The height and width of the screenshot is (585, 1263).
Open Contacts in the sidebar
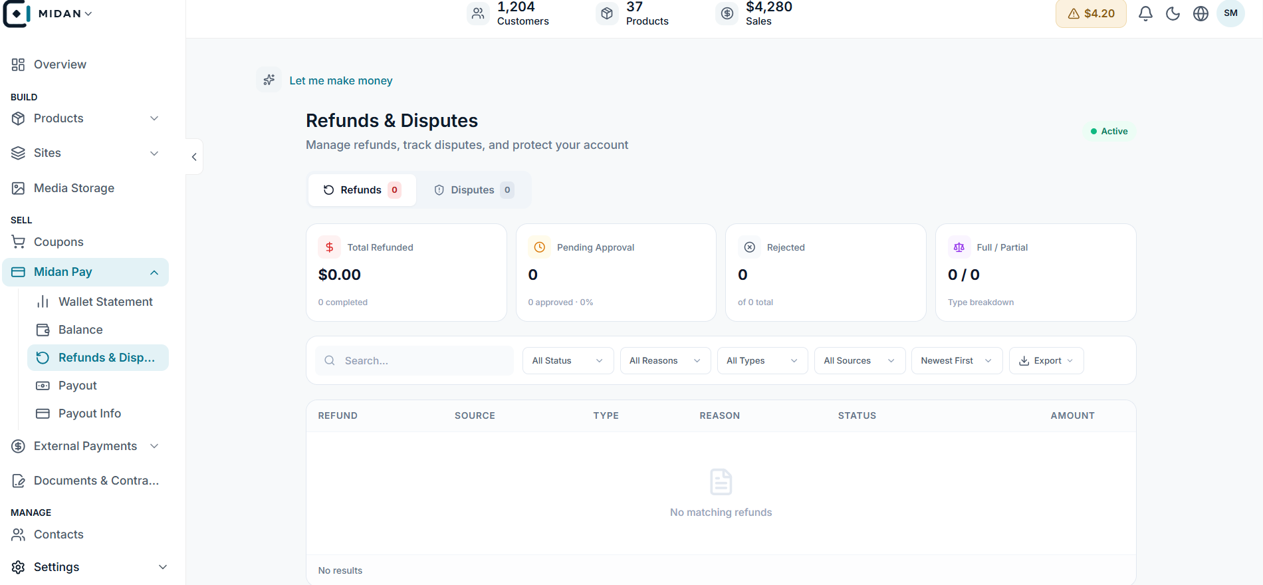click(85, 534)
